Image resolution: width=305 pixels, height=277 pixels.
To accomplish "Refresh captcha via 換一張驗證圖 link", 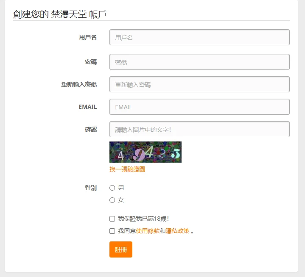I will 127,169.
